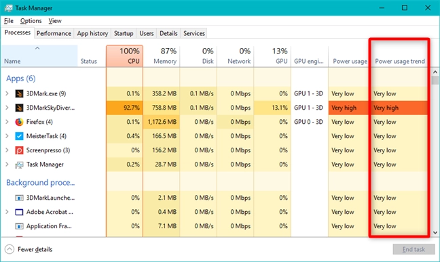This screenshot has height=262, width=440.
Task: Switch to the Performance tab
Action: pos(54,33)
